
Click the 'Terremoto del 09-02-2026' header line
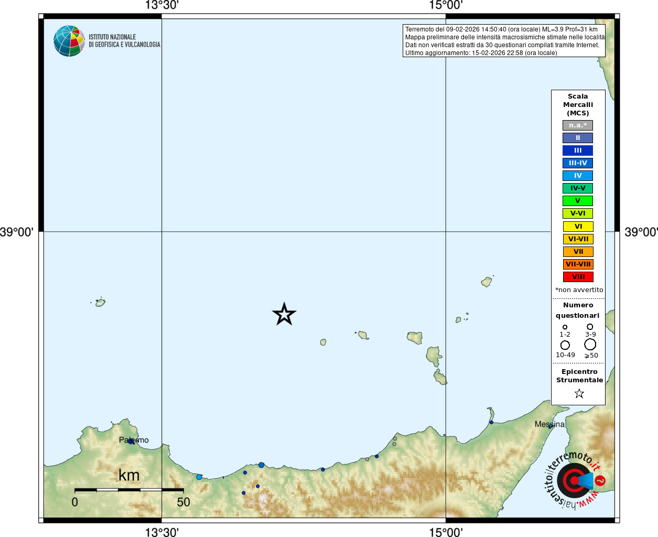tap(501, 29)
